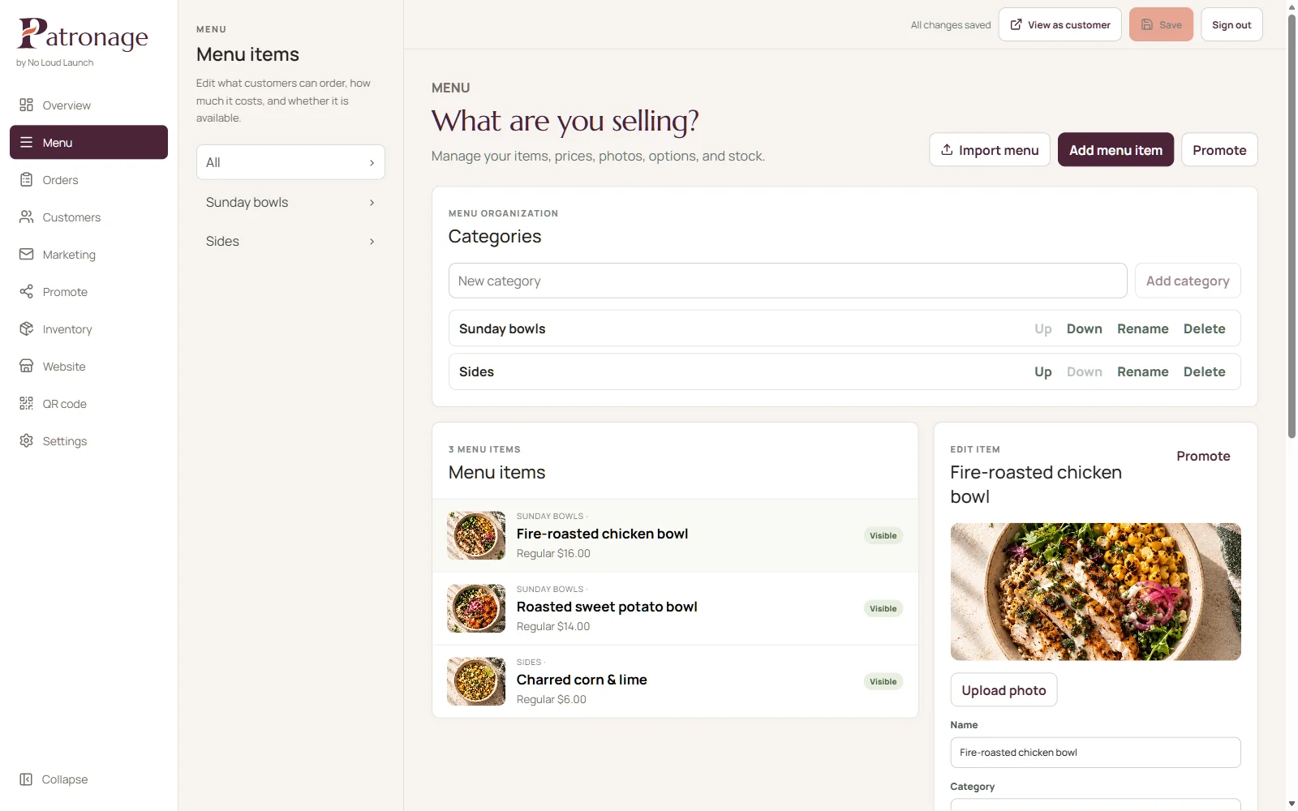The width and height of the screenshot is (1298, 811).
Task: Click the Regular $6.00 price text
Action: click(551, 699)
